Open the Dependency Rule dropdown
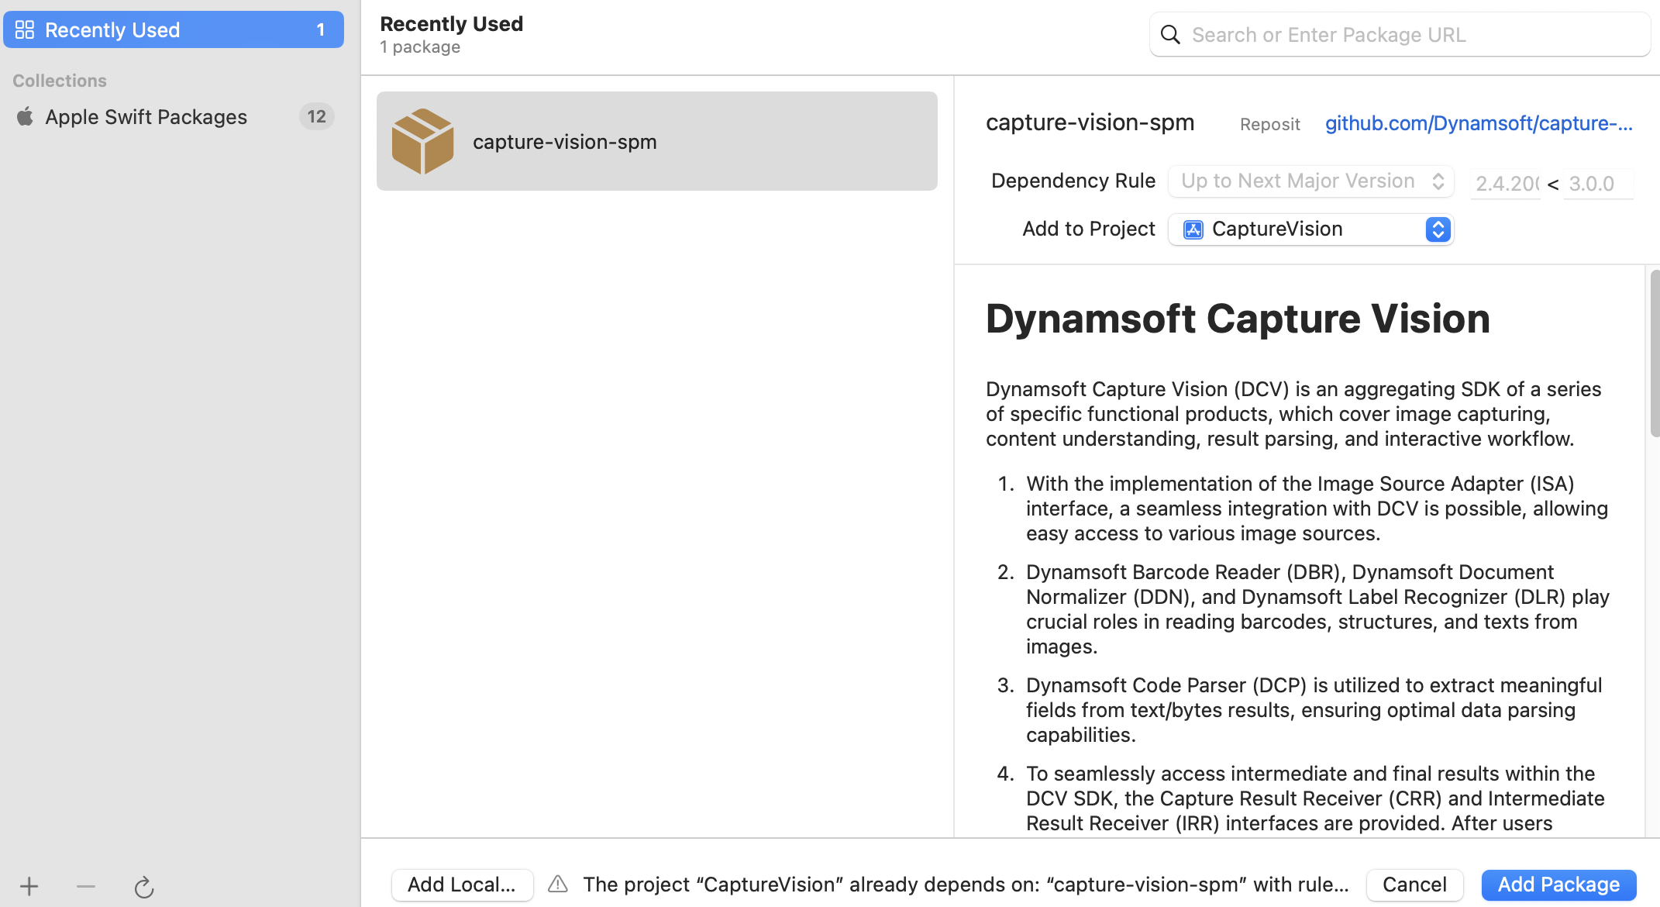 (x=1310, y=181)
